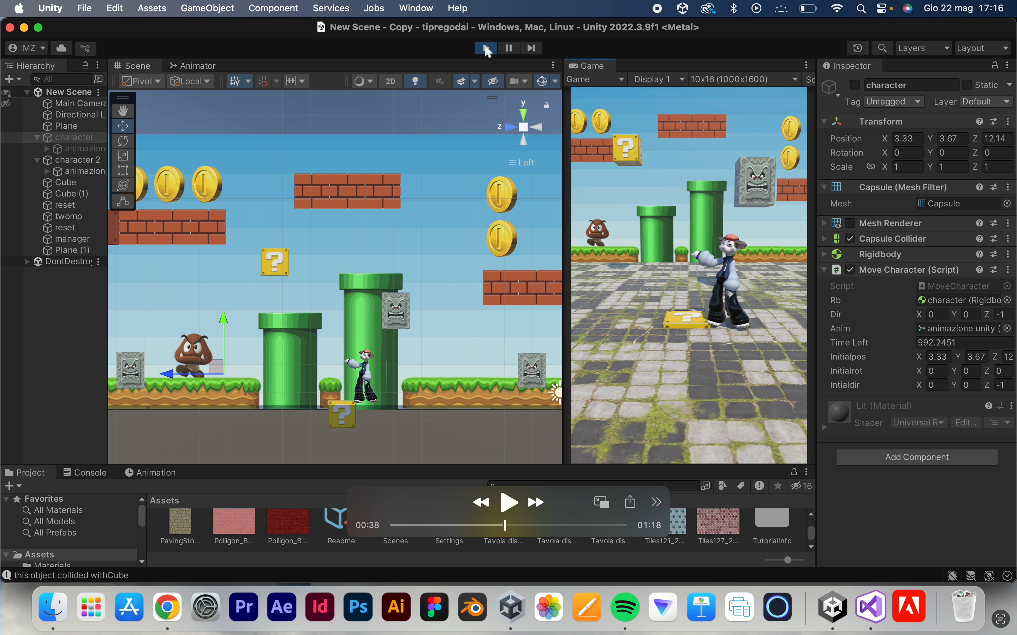1017x635 pixels.
Task: Click the Add Component button
Action: click(917, 457)
